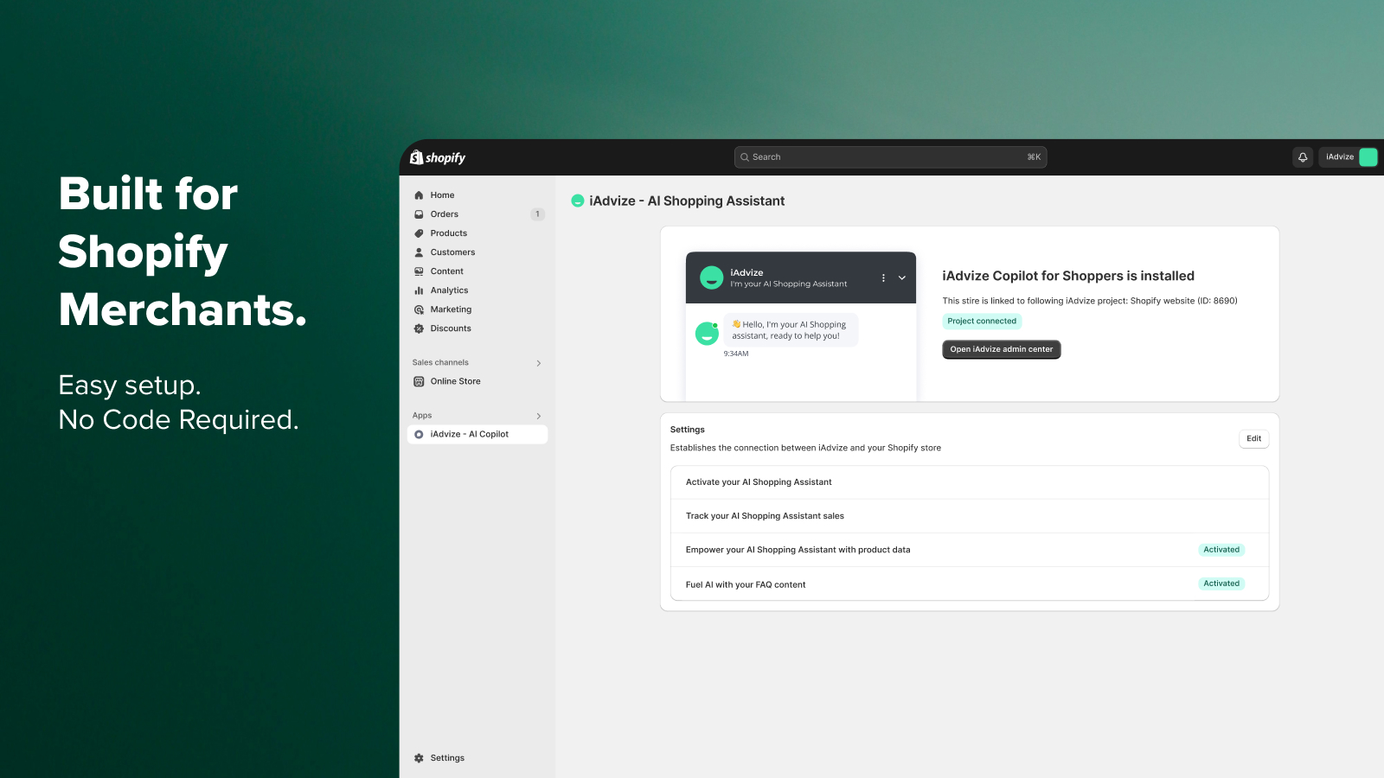Image resolution: width=1384 pixels, height=778 pixels.
Task: Click the linked project ID description text
Action: (1090, 302)
